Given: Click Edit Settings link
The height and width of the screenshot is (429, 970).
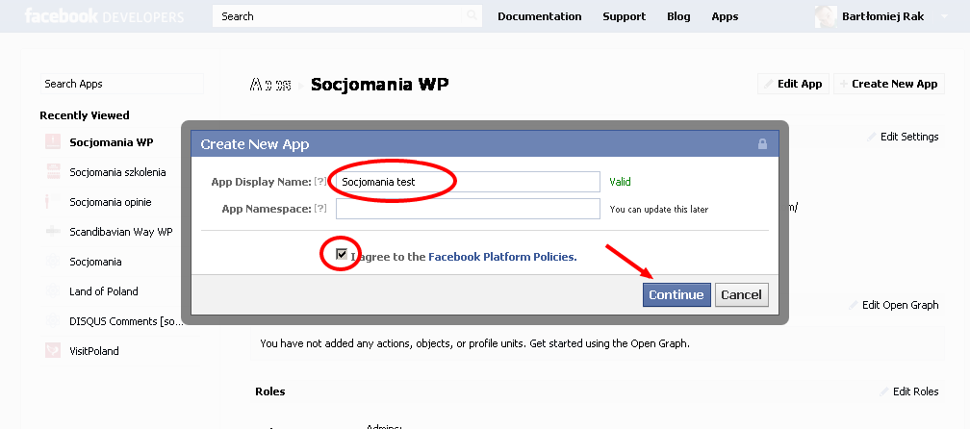Looking at the screenshot, I should pos(909,137).
